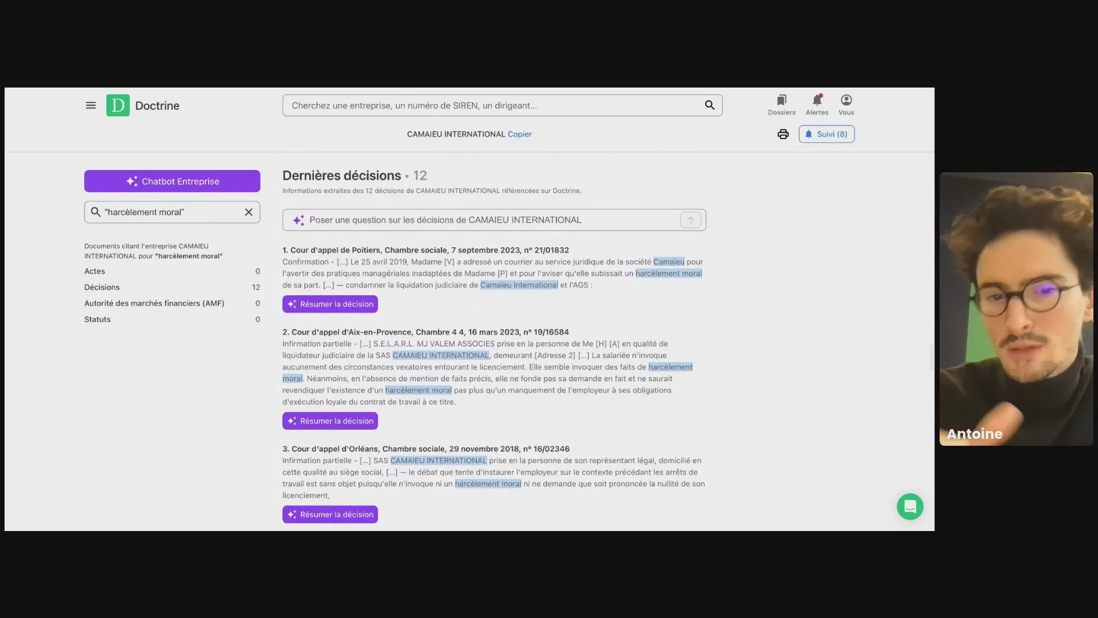The image size is (1098, 618).
Task: Open the Alertes bell icon
Action: (817, 105)
